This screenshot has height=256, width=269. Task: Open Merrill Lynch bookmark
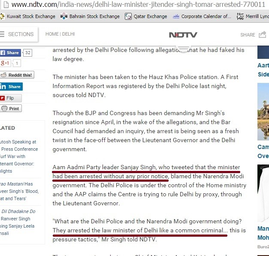[253, 16]
